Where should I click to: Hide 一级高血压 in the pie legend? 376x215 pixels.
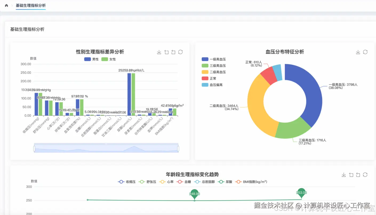tap(214, 59)
